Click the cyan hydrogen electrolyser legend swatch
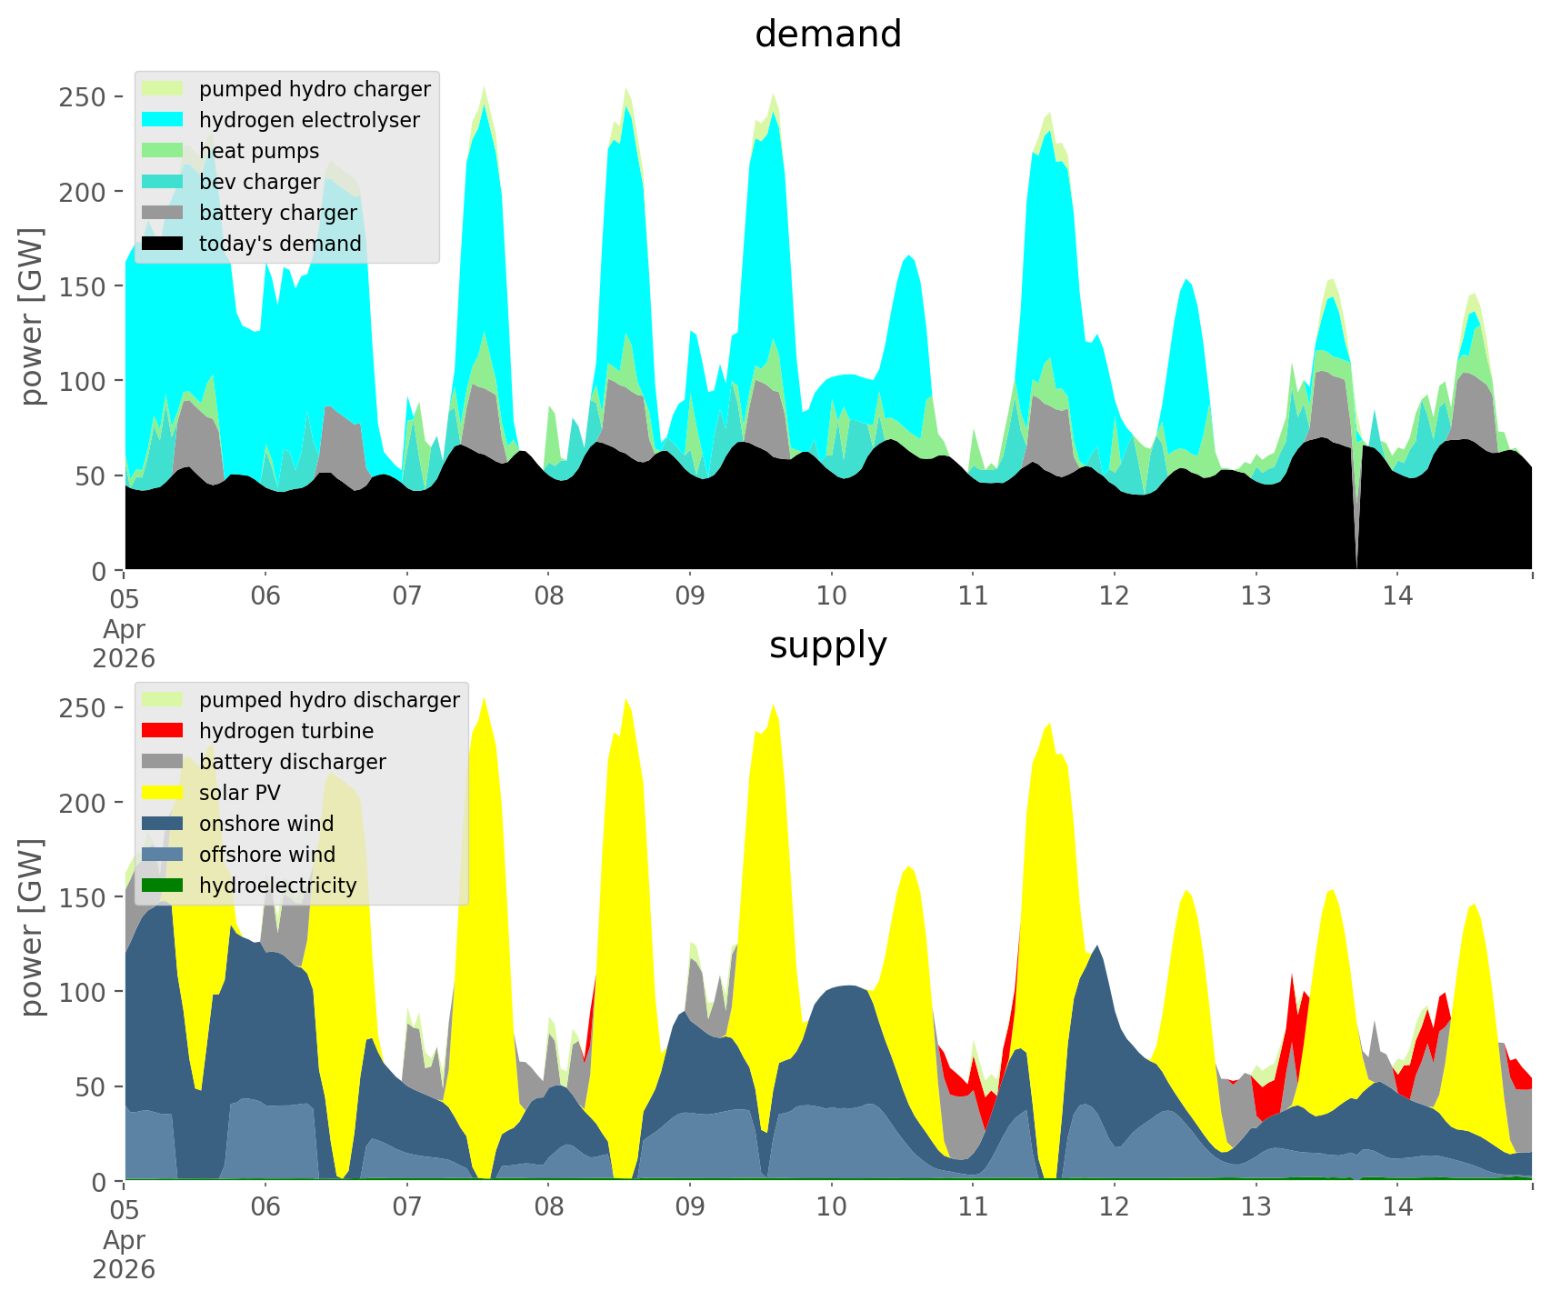Viewport: 1551px width, 1301px height. [x=163, y=120]
